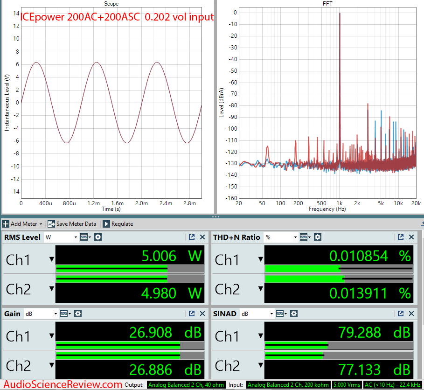Click the 'Level (dBrA)' axis label
This screenshot has height=390, width=424.
pos(222,103)
